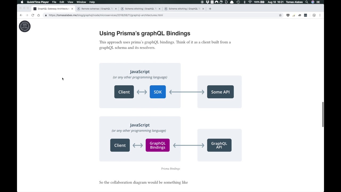Viewport: 341px width, 192px height.
Task: Open the Help menu
Action: coord(92,2)
